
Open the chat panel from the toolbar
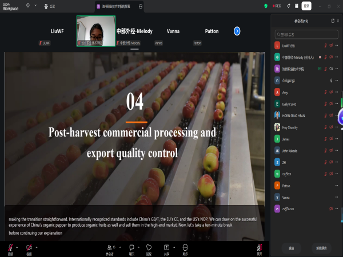tap(131, 250)
